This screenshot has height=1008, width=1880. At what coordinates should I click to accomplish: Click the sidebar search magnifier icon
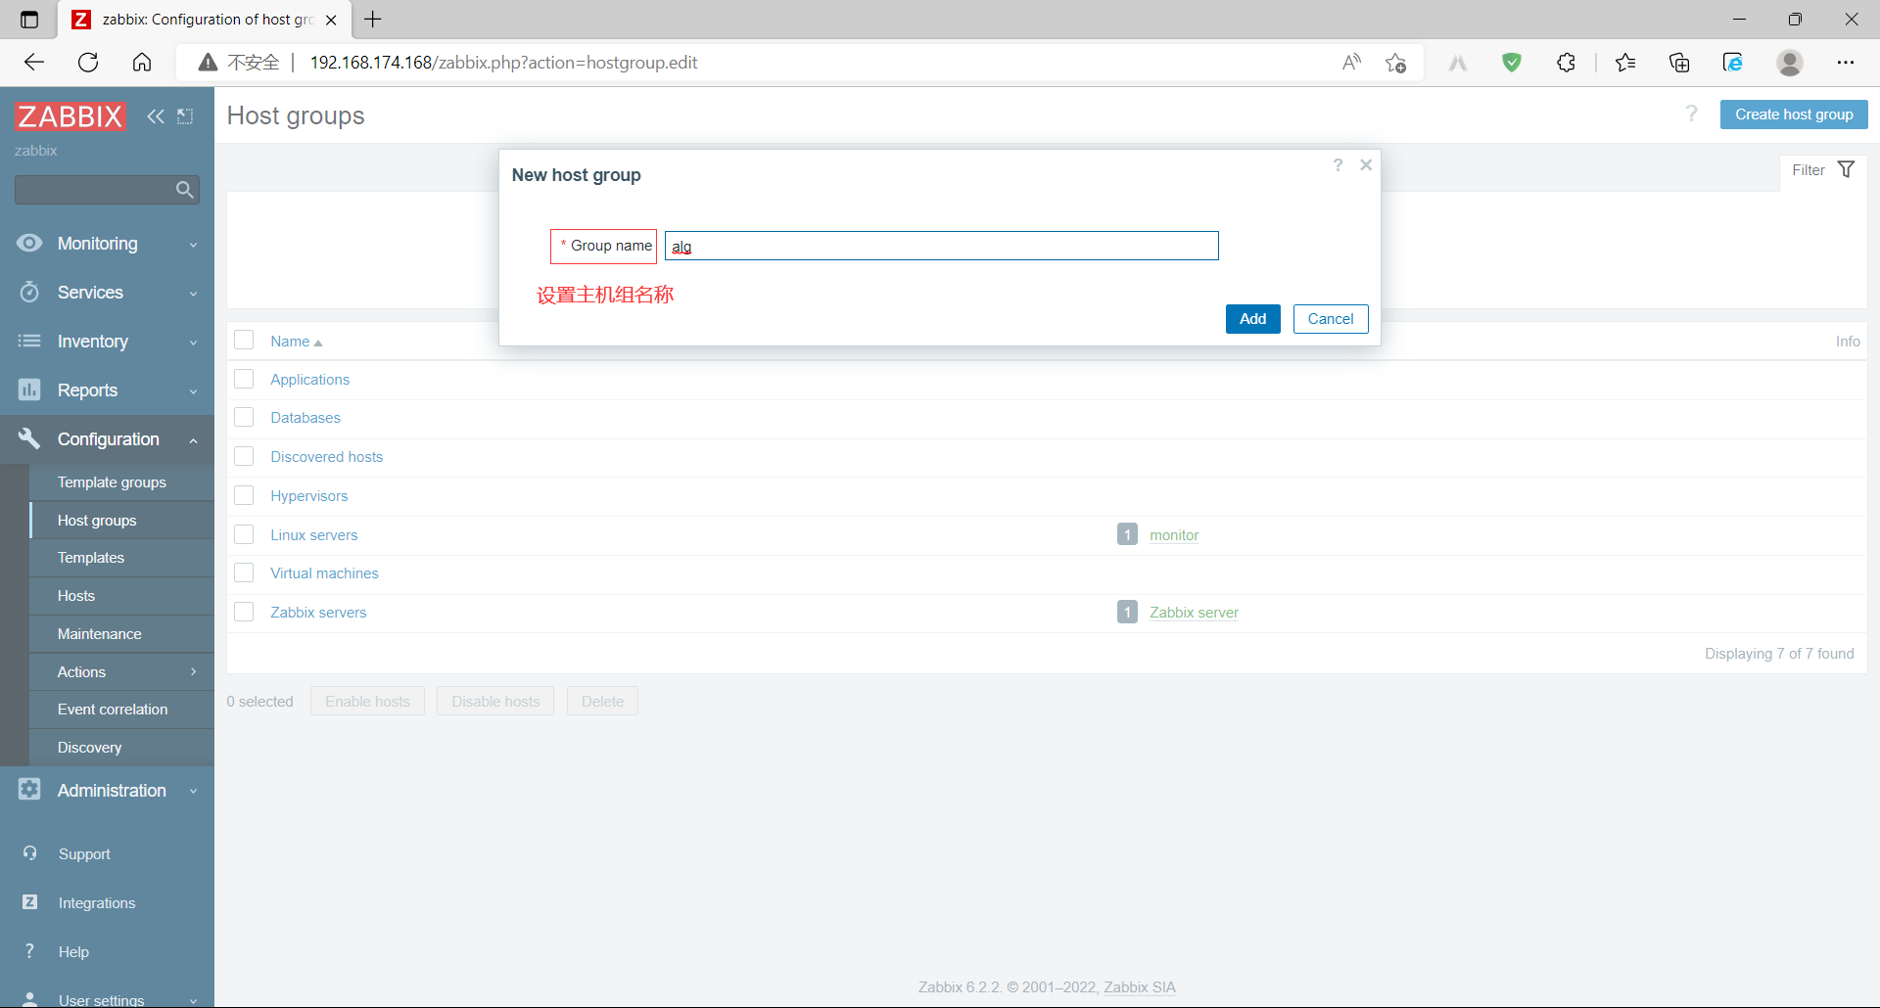point(184,190)
